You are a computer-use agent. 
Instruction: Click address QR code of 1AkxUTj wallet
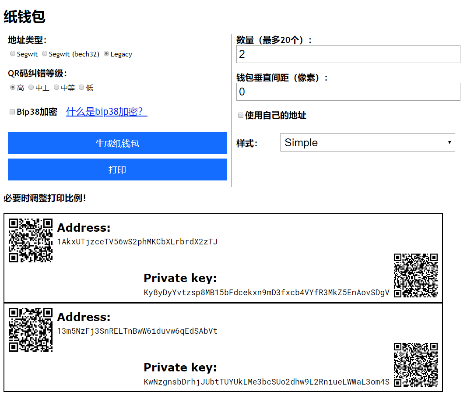click(x=31, y=240)
